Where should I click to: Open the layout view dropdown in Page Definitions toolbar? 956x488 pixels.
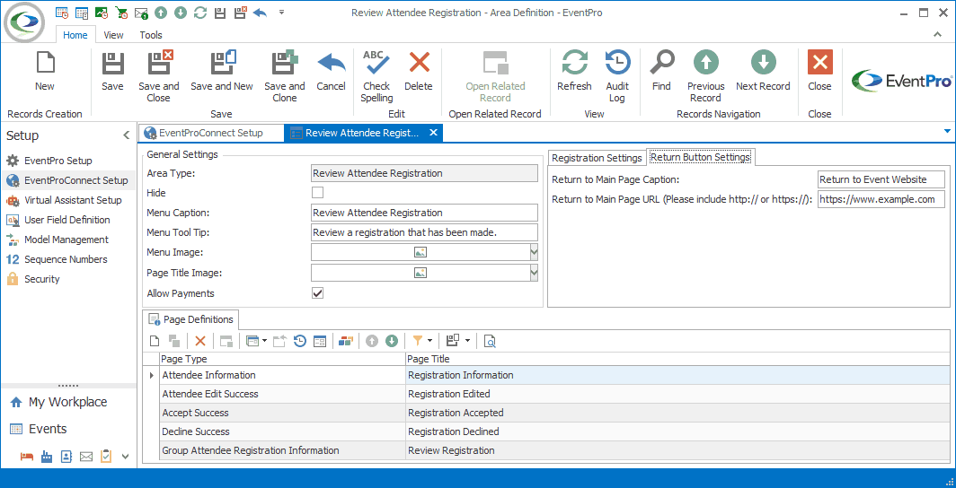pyautogui.click(x=467, y=342)
